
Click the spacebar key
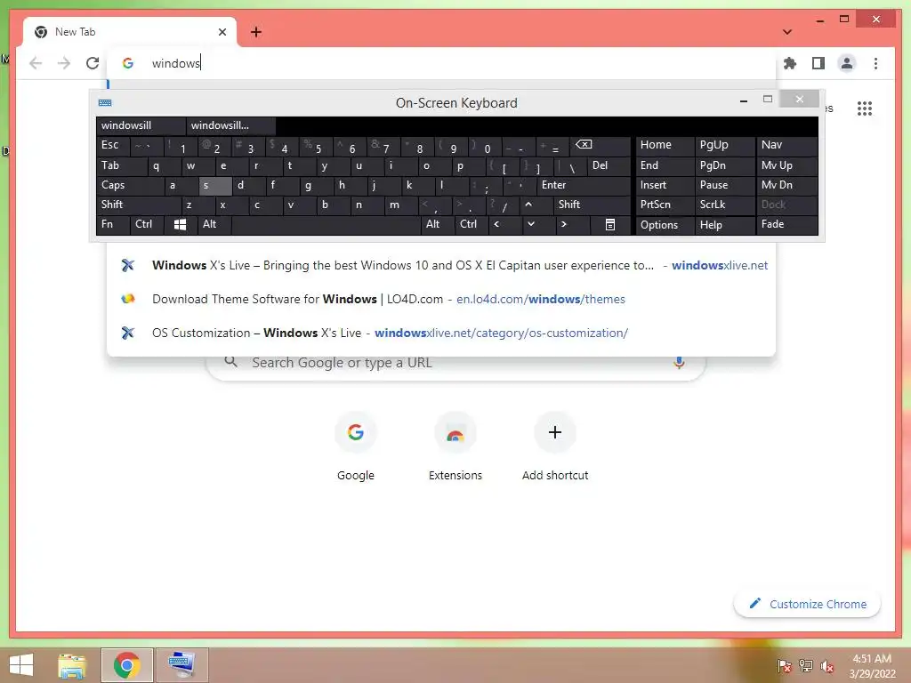326,225
